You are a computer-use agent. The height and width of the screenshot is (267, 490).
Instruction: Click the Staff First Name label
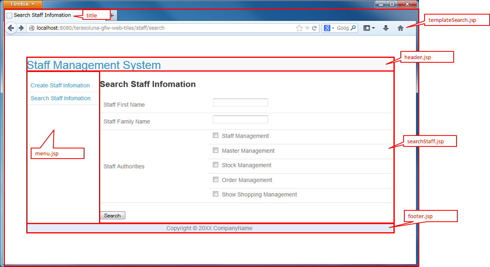[x=124, y=104]
